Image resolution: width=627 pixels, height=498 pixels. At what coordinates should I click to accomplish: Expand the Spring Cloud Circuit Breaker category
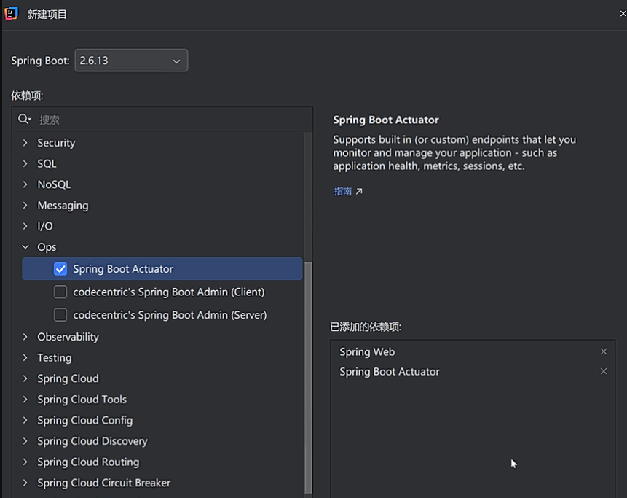pos(25,483)
